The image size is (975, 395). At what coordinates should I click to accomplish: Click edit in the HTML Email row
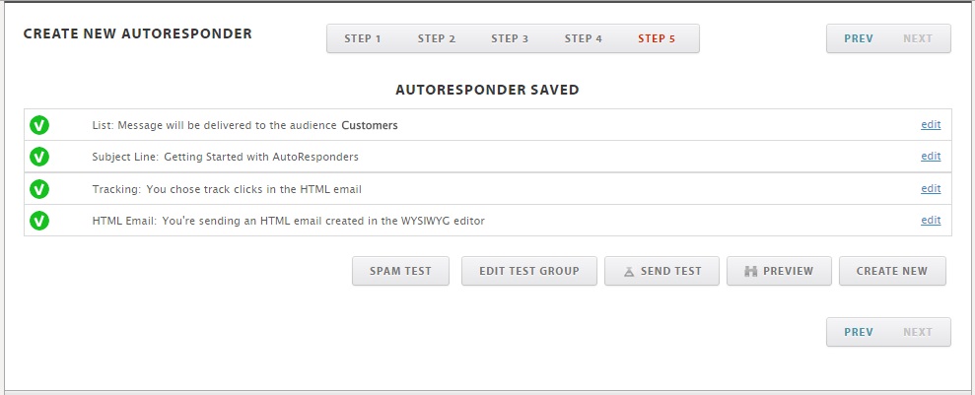coord(930,221)
